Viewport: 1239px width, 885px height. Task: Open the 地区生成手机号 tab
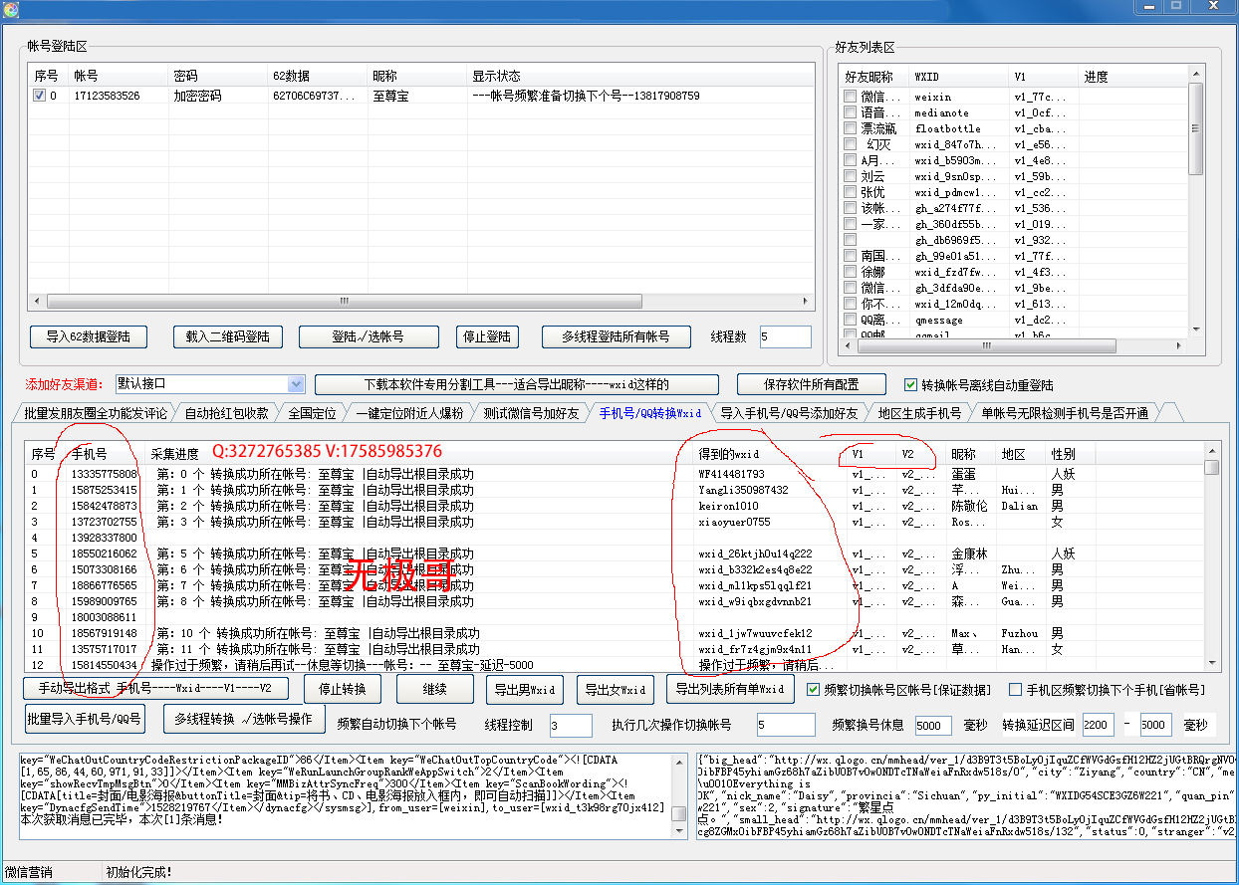coord(919,413)
